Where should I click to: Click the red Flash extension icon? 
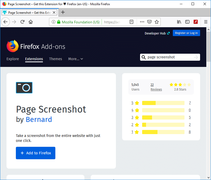[x=196, y=22]
